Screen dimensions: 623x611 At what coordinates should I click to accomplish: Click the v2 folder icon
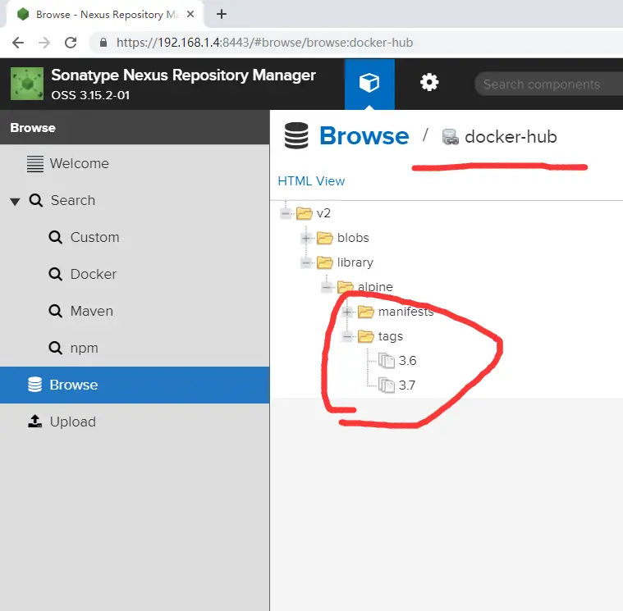(x=305, y=213)
